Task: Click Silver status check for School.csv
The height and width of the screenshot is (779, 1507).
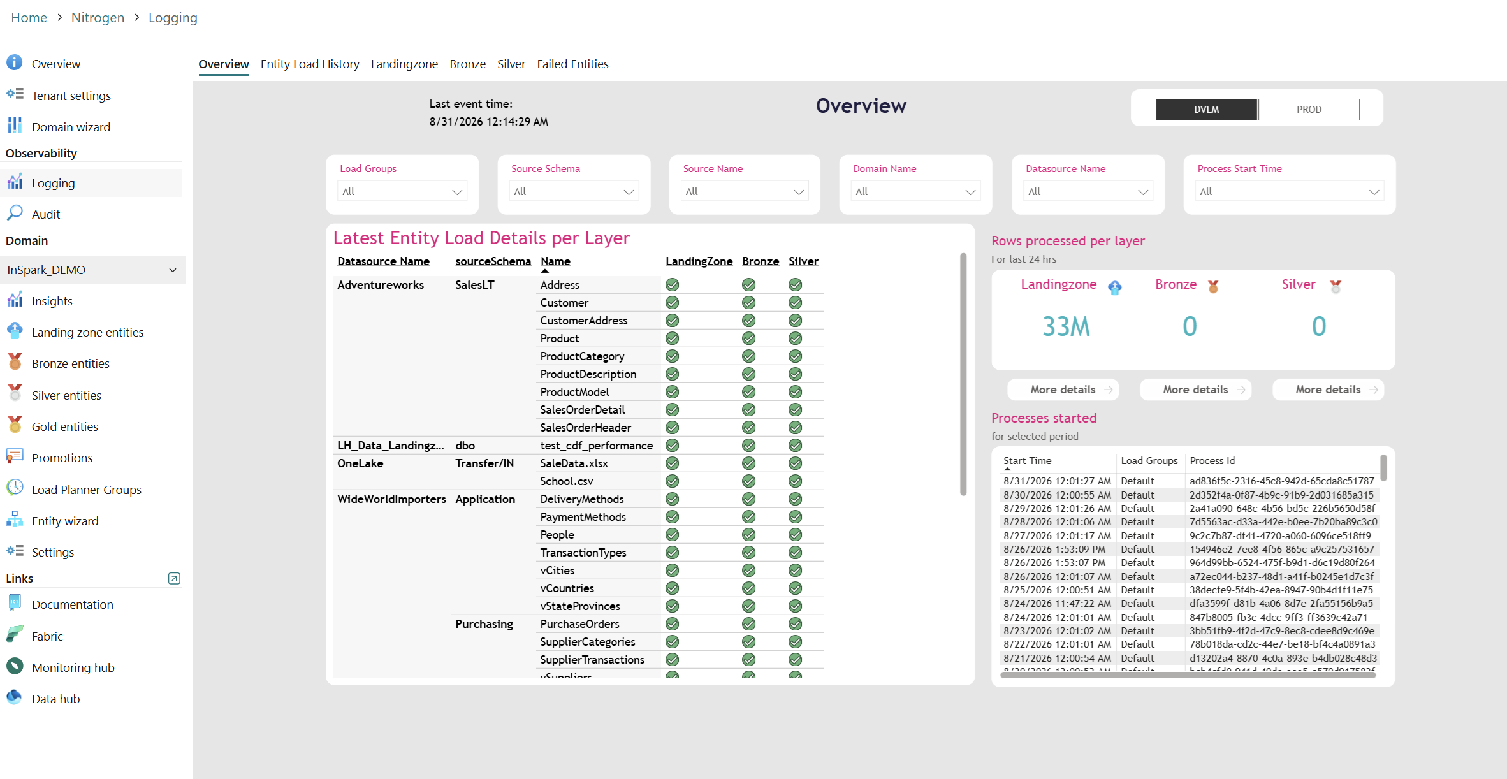Action: click(795, 481)
